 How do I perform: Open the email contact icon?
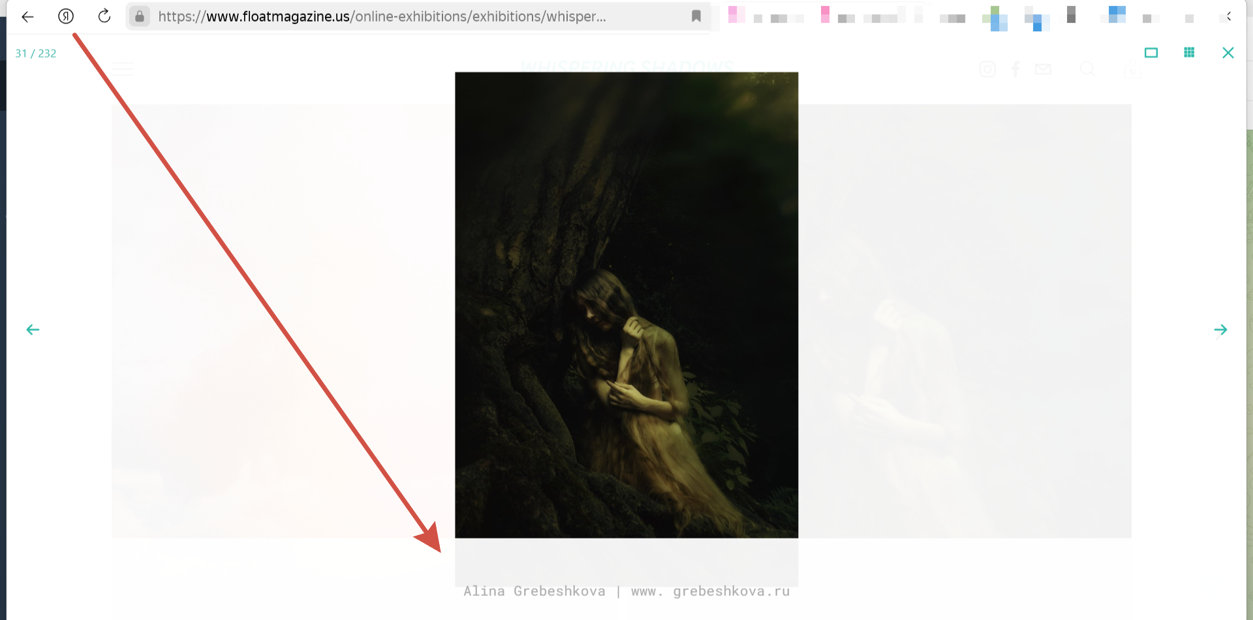(x=1043, y=69)
